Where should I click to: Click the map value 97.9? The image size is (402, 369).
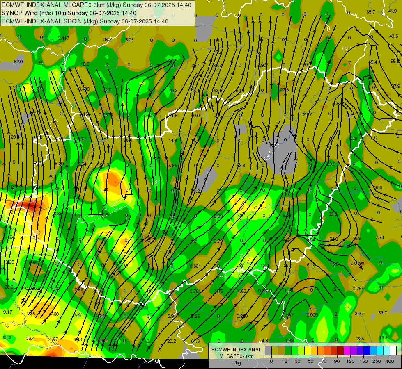click(x=395, y=86)
